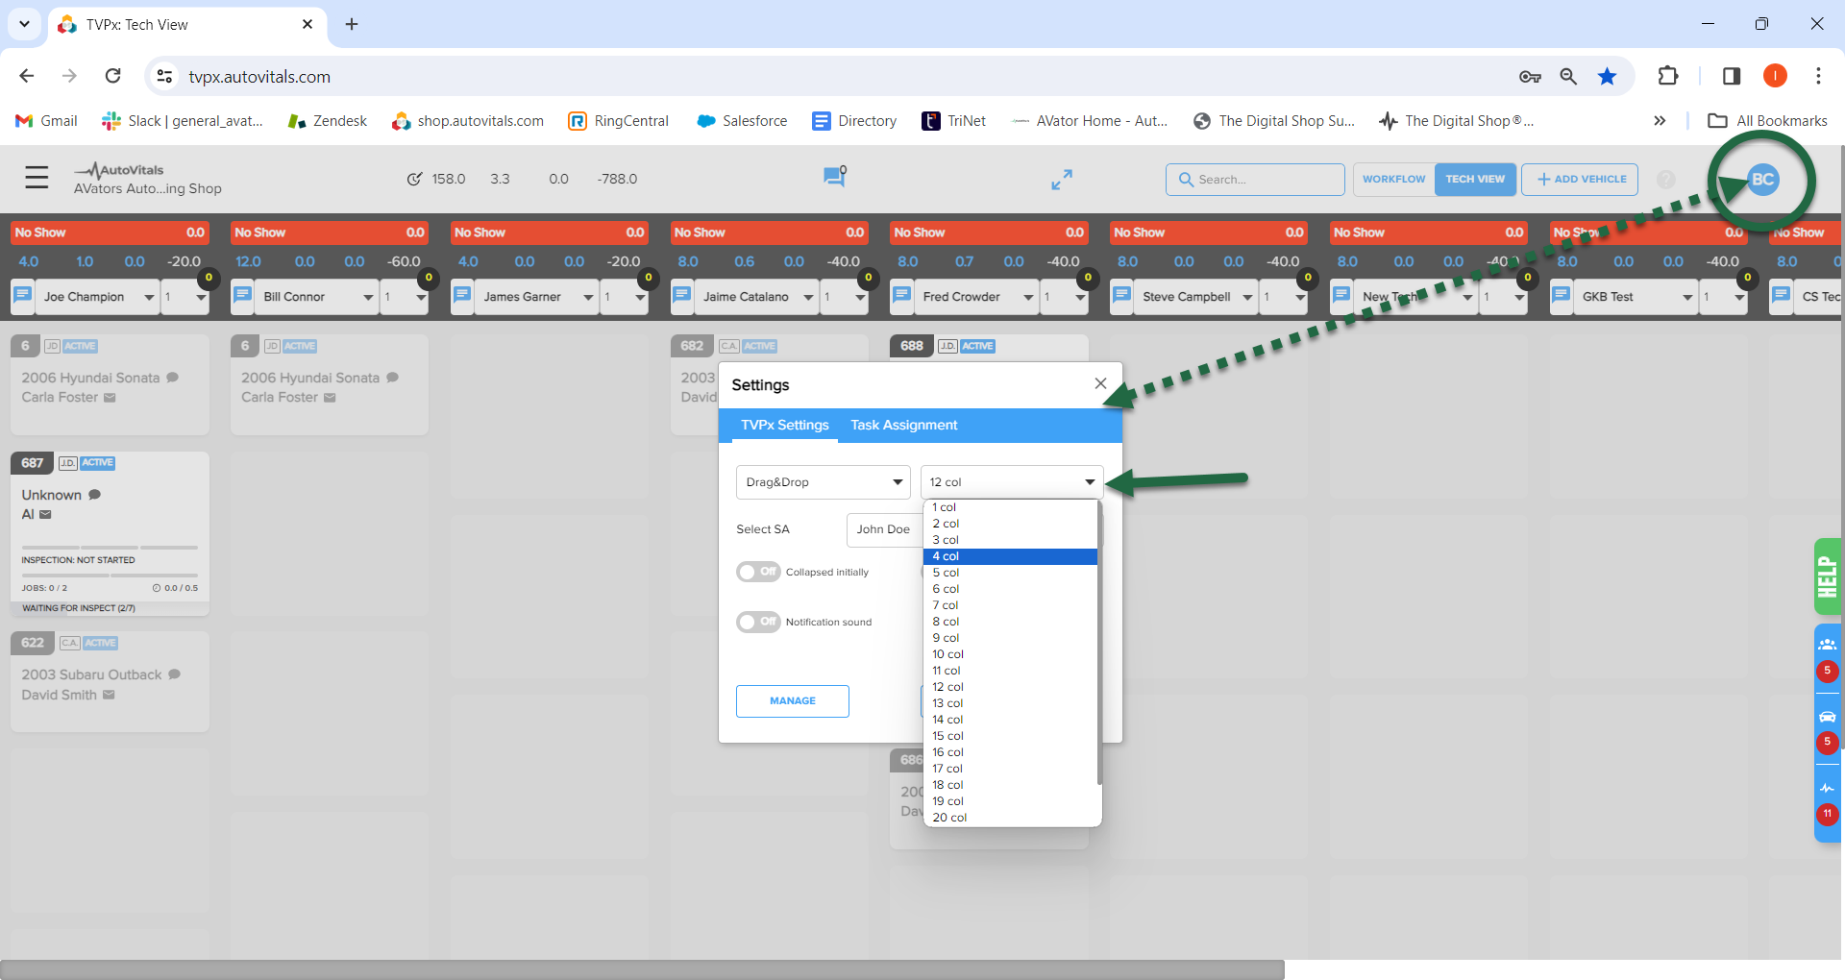Image resolution: width=1845 pixels, height=980 pixels.
Task: Open the vehicle icon in right sidebar
Action: click(1827, 717)
